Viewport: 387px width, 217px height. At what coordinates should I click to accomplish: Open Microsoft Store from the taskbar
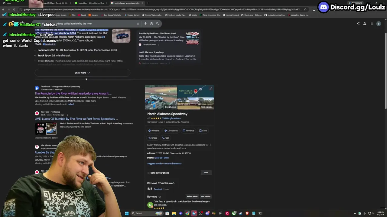pos(167,213)
